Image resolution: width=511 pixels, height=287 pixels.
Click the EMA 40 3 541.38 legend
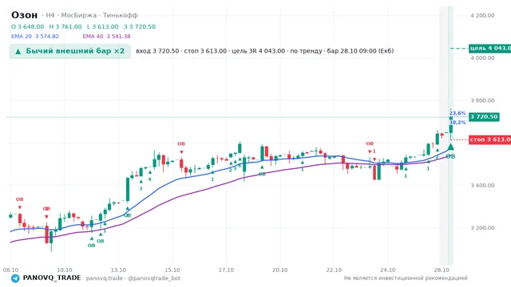coord(106,37)
